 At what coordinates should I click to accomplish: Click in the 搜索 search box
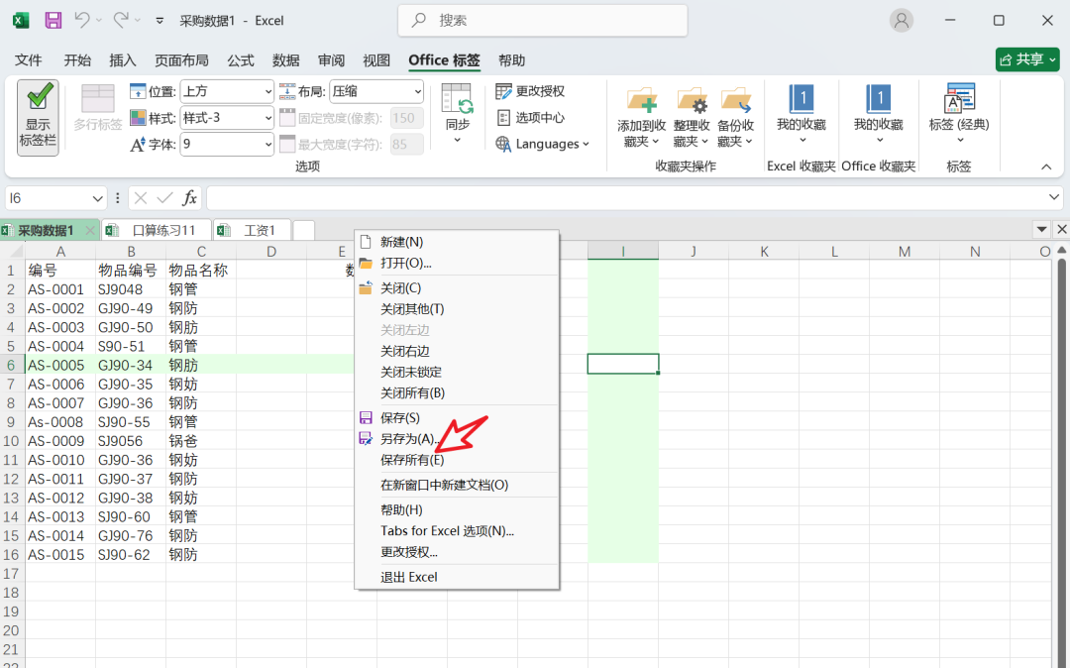543,21
